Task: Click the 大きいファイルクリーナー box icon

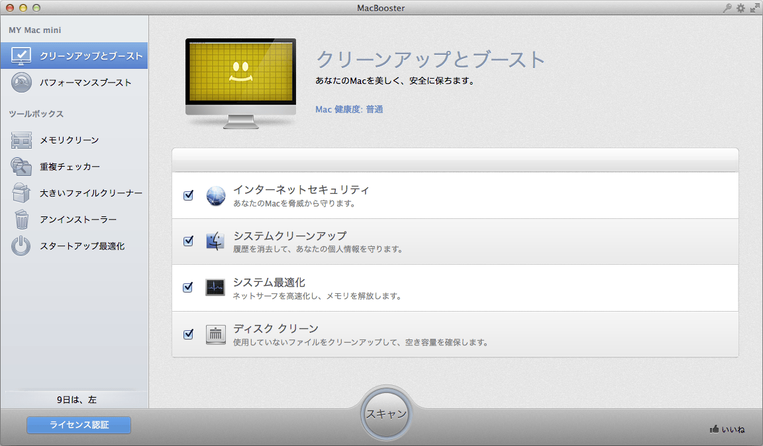Action: 21,193
